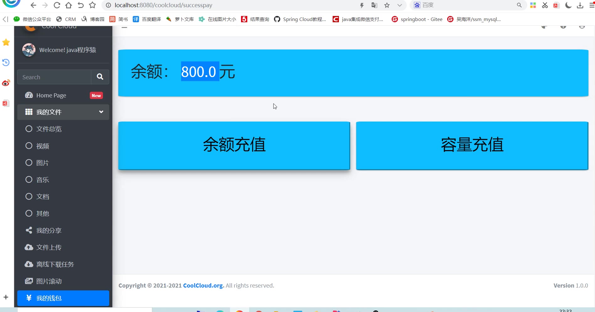Click the user avatar beside Welcome! java程序猿
This screenshot has width=595, height=312.
tap(29, 50)
